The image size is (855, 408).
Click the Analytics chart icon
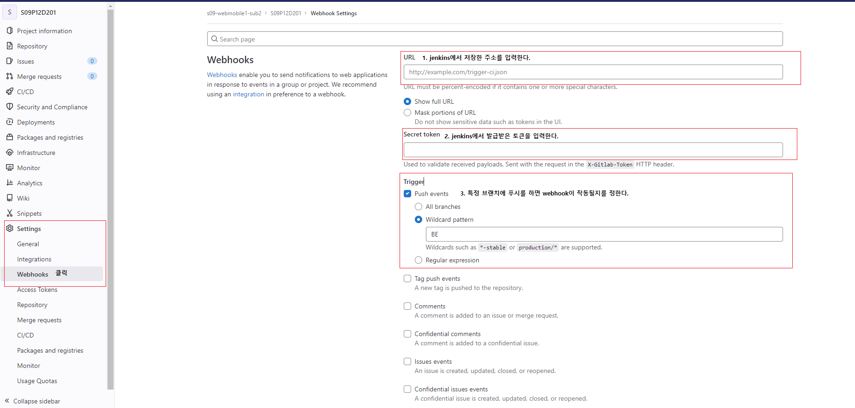coord(10,183)
